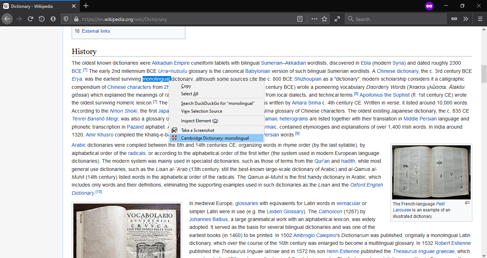This screenshot has width=487, height=258.
Task: Click the Wikipedia favicon on the tab
Action: pyautogui.click(x=6, y=6)
